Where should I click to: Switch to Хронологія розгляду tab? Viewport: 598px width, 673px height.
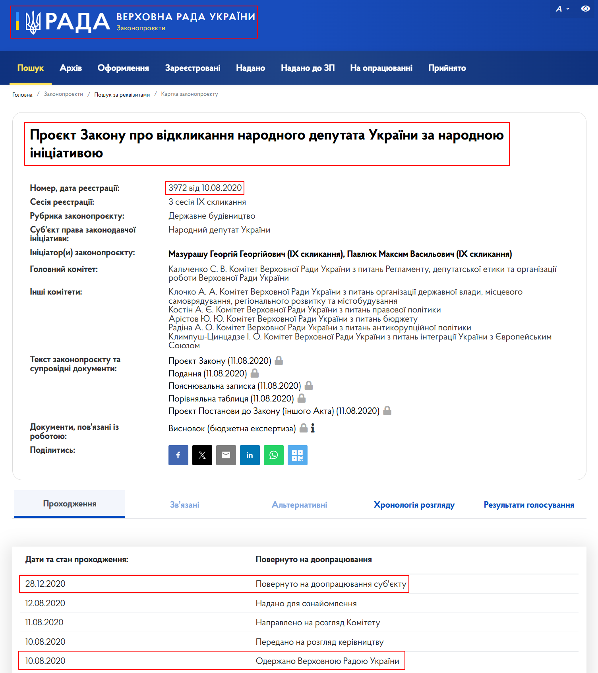[x=414, y=505]
